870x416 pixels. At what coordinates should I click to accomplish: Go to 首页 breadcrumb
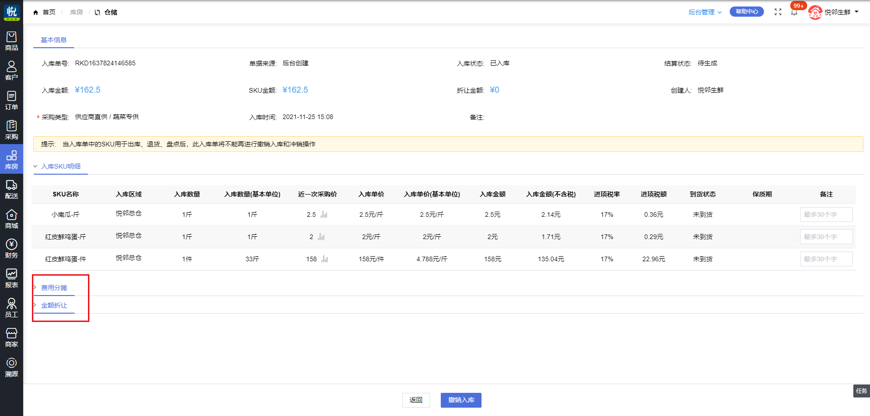(49, 12)
